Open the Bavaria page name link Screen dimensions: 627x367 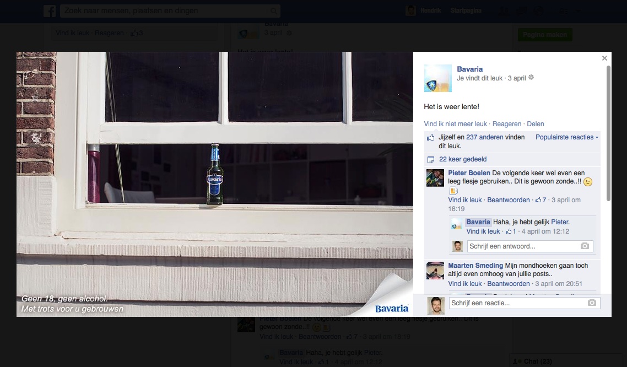tap(469, 69)
